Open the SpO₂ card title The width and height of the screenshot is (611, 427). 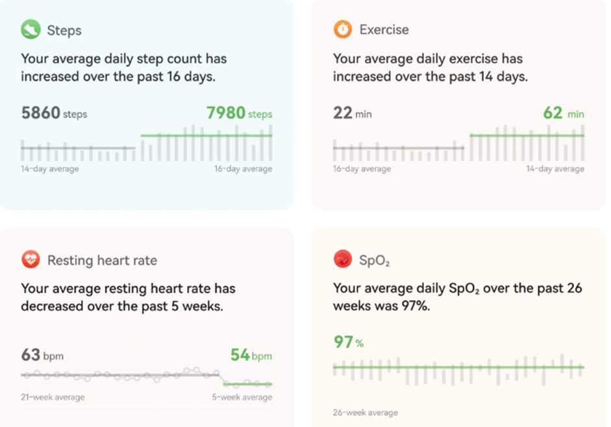(x=374, y=261)
